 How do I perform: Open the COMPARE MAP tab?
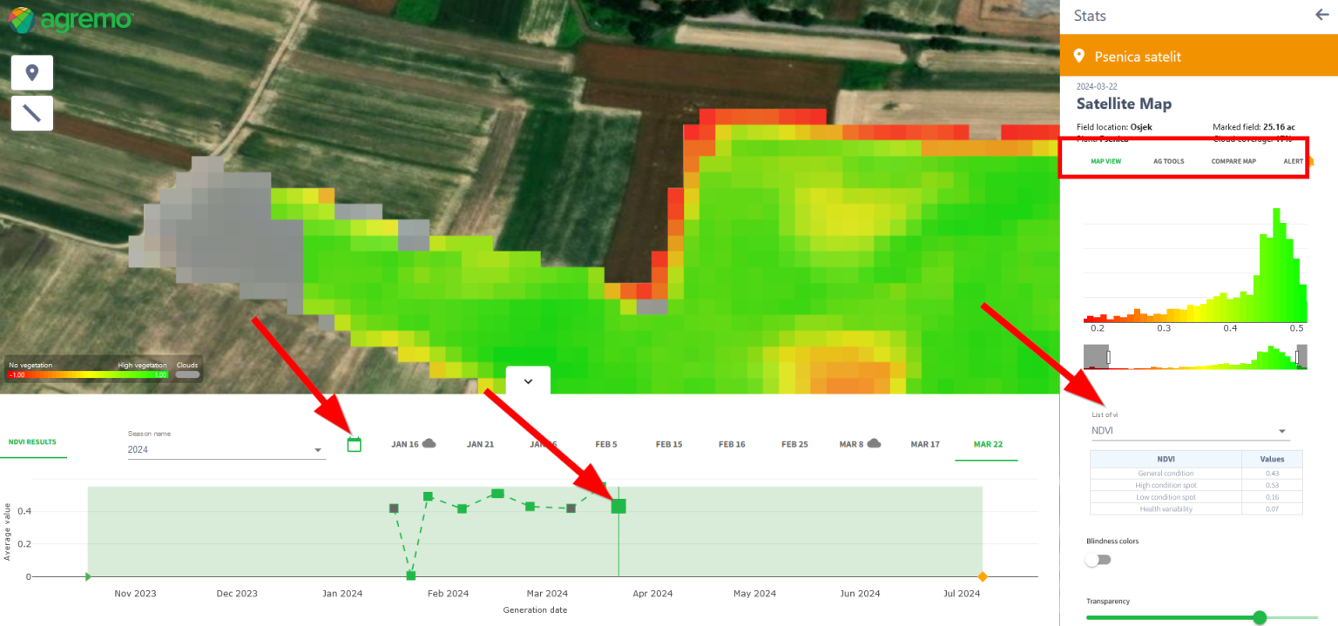[x=1233, y=161]
